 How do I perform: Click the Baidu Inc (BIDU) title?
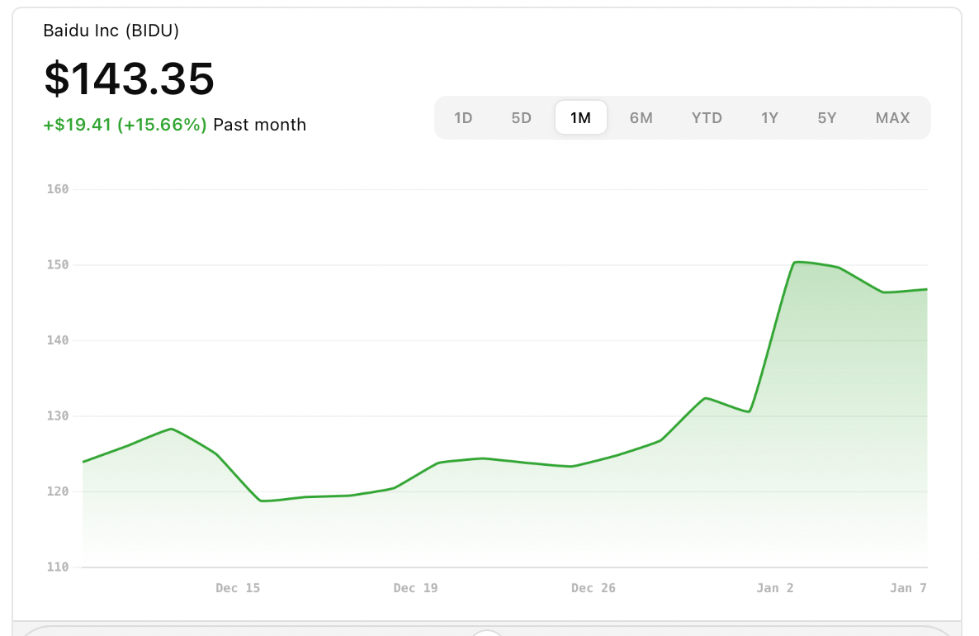click(x=111, y=31)
